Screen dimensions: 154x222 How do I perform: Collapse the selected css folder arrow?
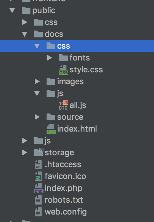(x=37, y=46)
